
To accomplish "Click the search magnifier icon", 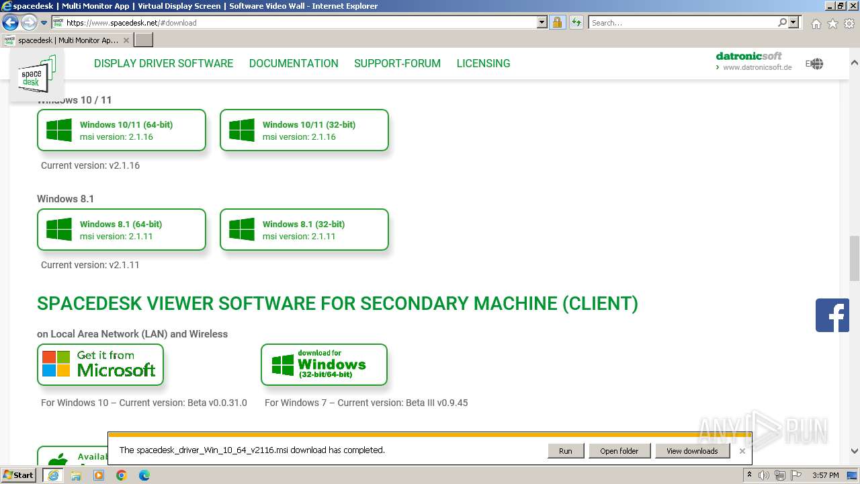I will point(782,22).
